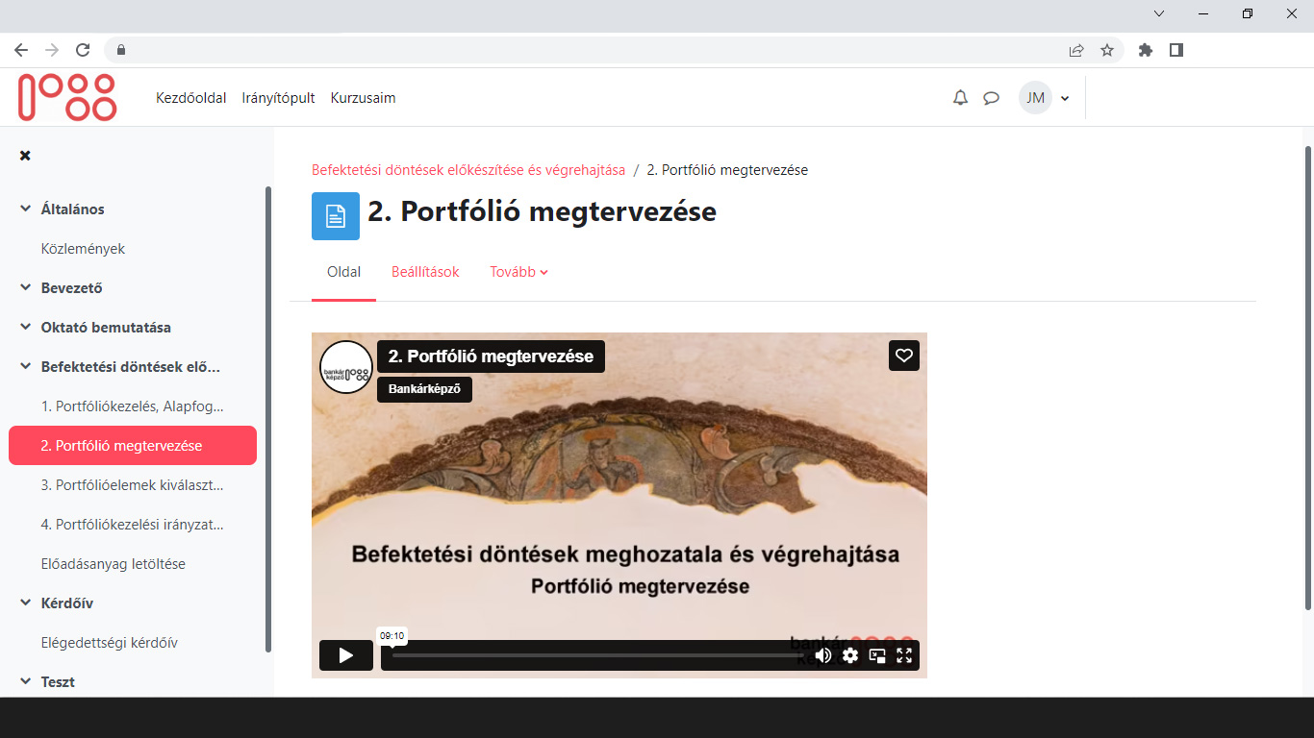Close the course index sidebar
Viewport: 1314px width, 738px height.
(x=24, y=155)
